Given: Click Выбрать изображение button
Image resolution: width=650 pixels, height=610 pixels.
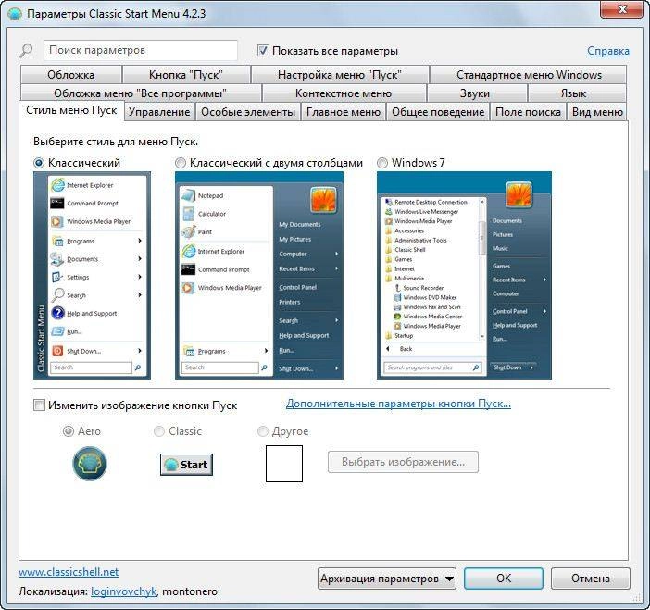Looking at the screenshot, I should click(403, 462).
